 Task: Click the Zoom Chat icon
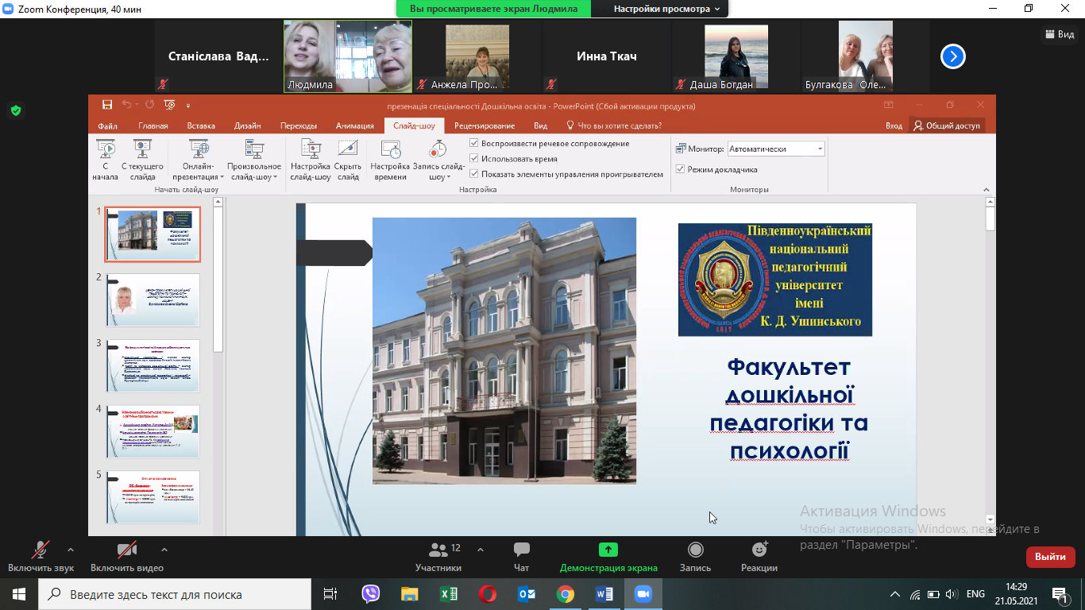[521, 550]
